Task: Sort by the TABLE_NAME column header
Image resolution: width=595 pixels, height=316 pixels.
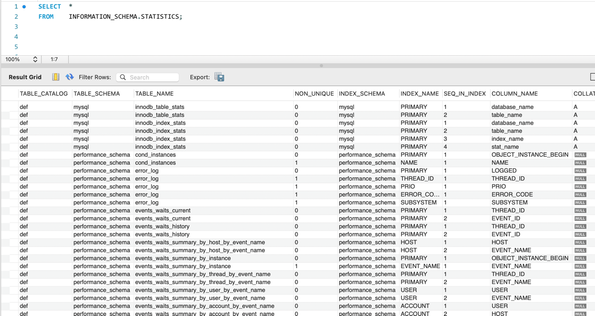Action: [x=154, y=93]
